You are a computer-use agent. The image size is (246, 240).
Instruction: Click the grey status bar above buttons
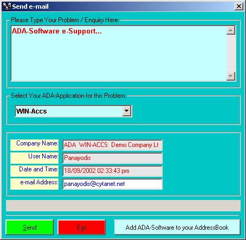coord(123,205)
